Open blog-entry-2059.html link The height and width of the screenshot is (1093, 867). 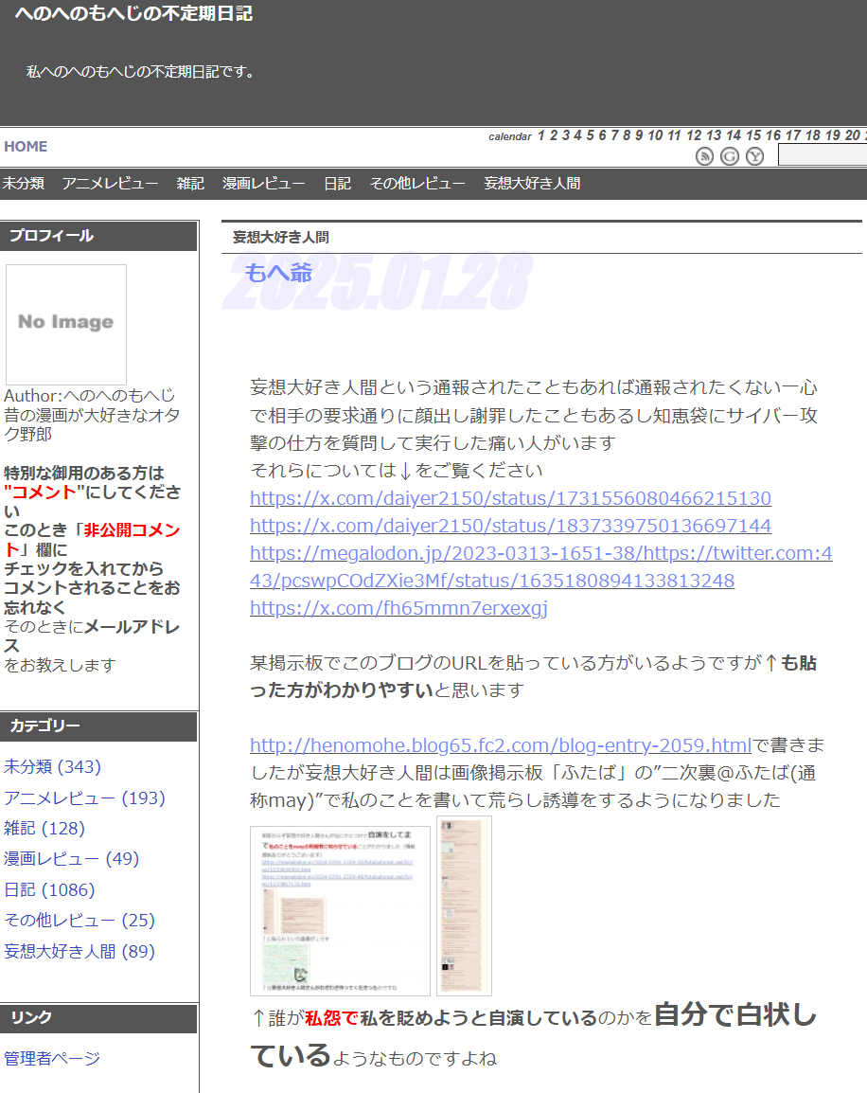pos(500,744)
